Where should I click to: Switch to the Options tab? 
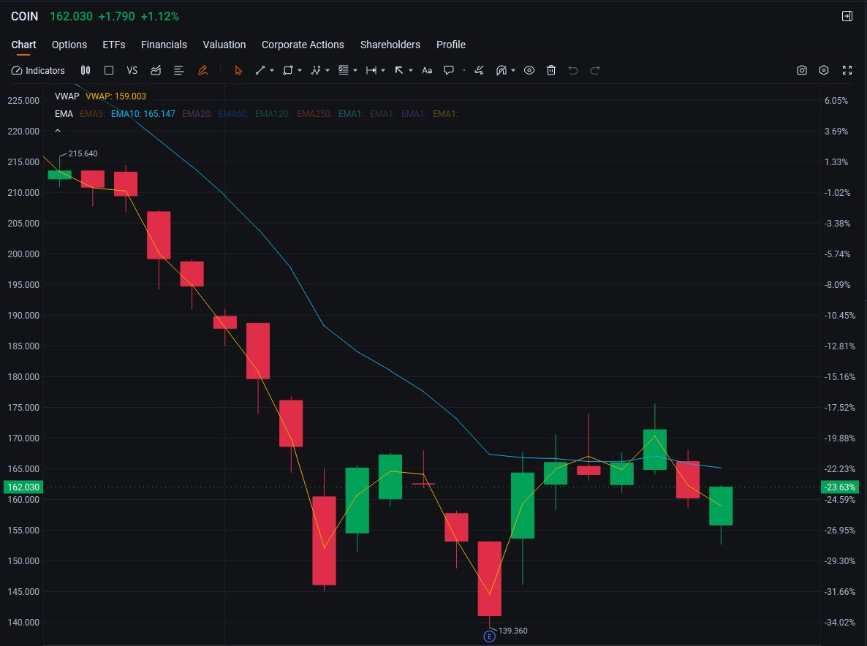[x=69, y=45]
